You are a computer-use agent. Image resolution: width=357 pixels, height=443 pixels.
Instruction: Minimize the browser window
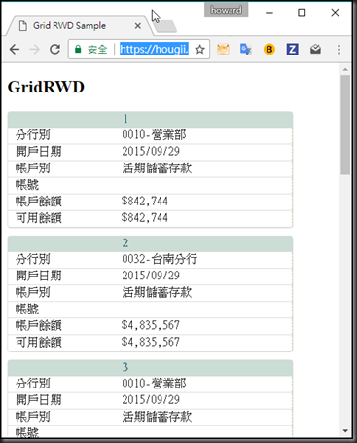(269, 13)
